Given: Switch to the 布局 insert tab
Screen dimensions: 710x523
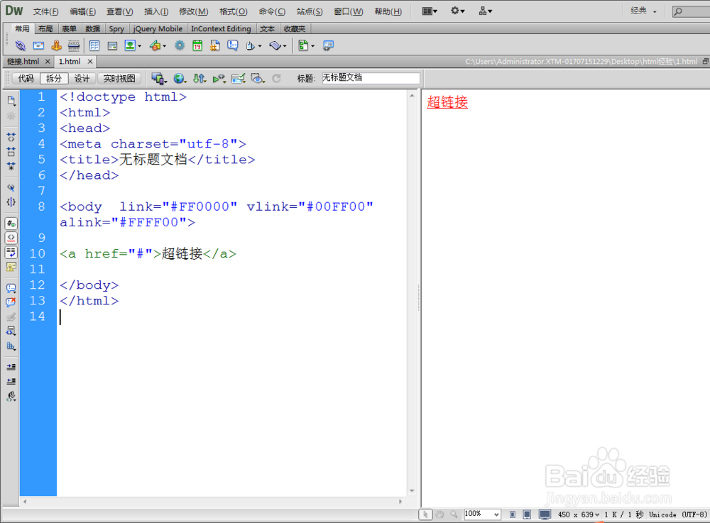Looking at the screenshot, I should tap(45, 28).
